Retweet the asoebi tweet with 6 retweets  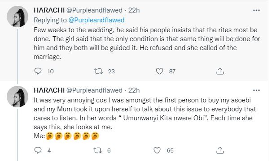tap(97, 150)
